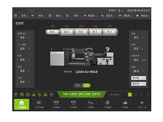
Task: Click the first green manual-mode icon in lower toolbar
Action: [x=16, y=94]
